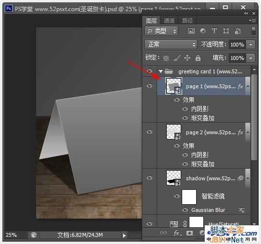The image size is (261, 244).
Task: Click the 智能滤镜 white mask thumbnail
Action: 189,197
